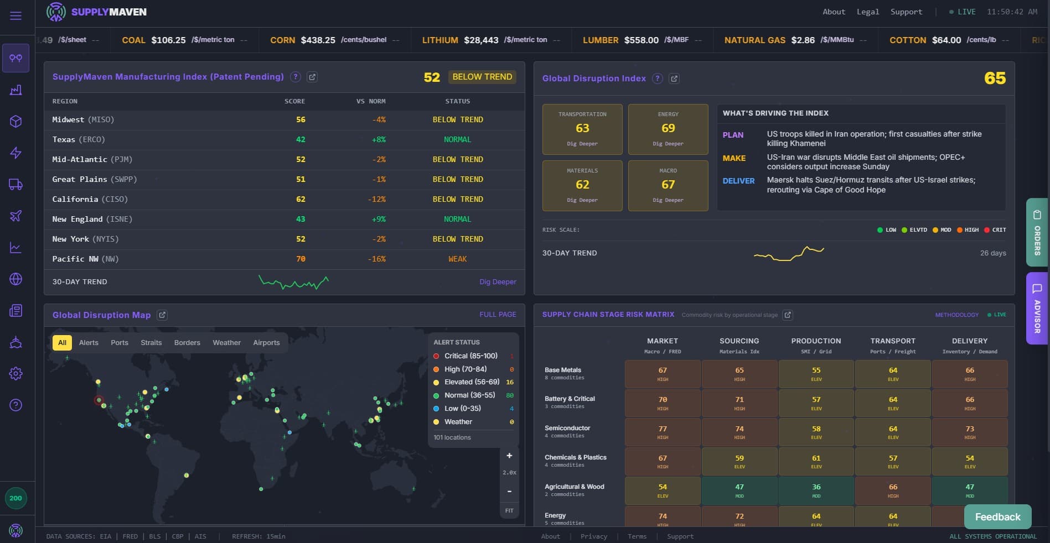Click the globe global view sidebar icon
Viewport: 1050px width, 543px height.
click(15, 279)
